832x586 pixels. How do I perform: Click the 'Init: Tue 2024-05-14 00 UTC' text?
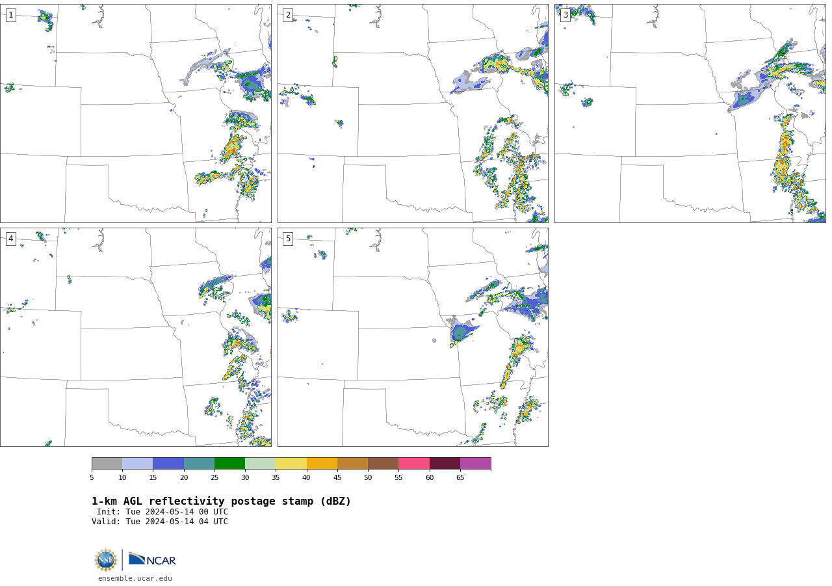162,512
